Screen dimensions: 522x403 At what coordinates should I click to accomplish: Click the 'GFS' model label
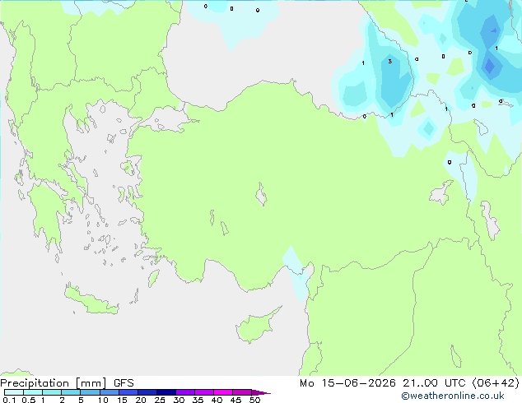pos(124,383)
